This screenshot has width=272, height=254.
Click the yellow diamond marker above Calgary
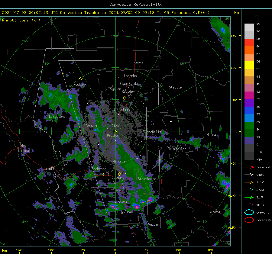click(x=119, y=174)
